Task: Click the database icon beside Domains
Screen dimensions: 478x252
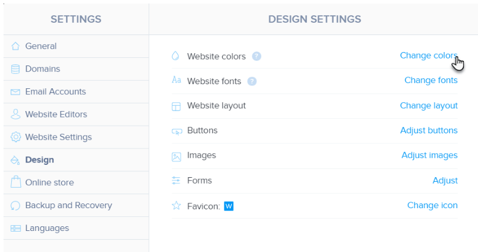Action: tap(15, 69)
